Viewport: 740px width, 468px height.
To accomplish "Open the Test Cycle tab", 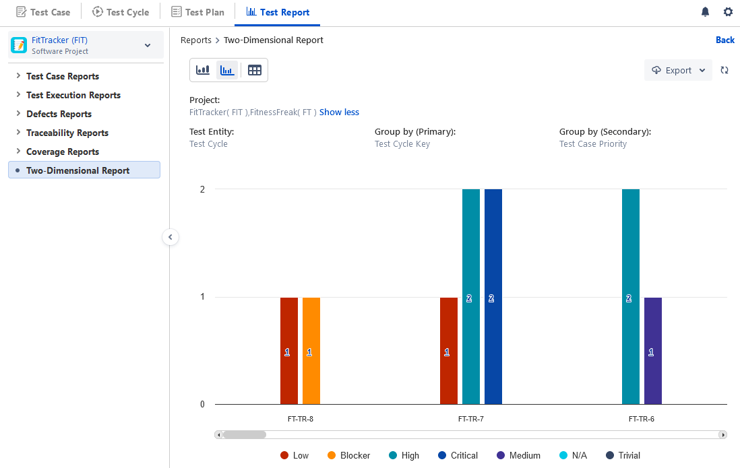I will [x=121, y=12].
